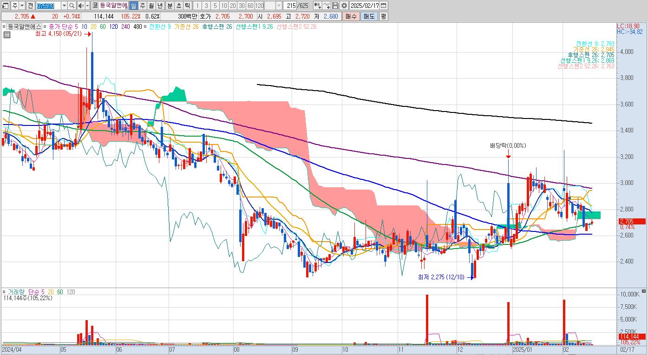Switch chart to 주 weekly period
Screen dimensions: 648x355
(142, 6)
